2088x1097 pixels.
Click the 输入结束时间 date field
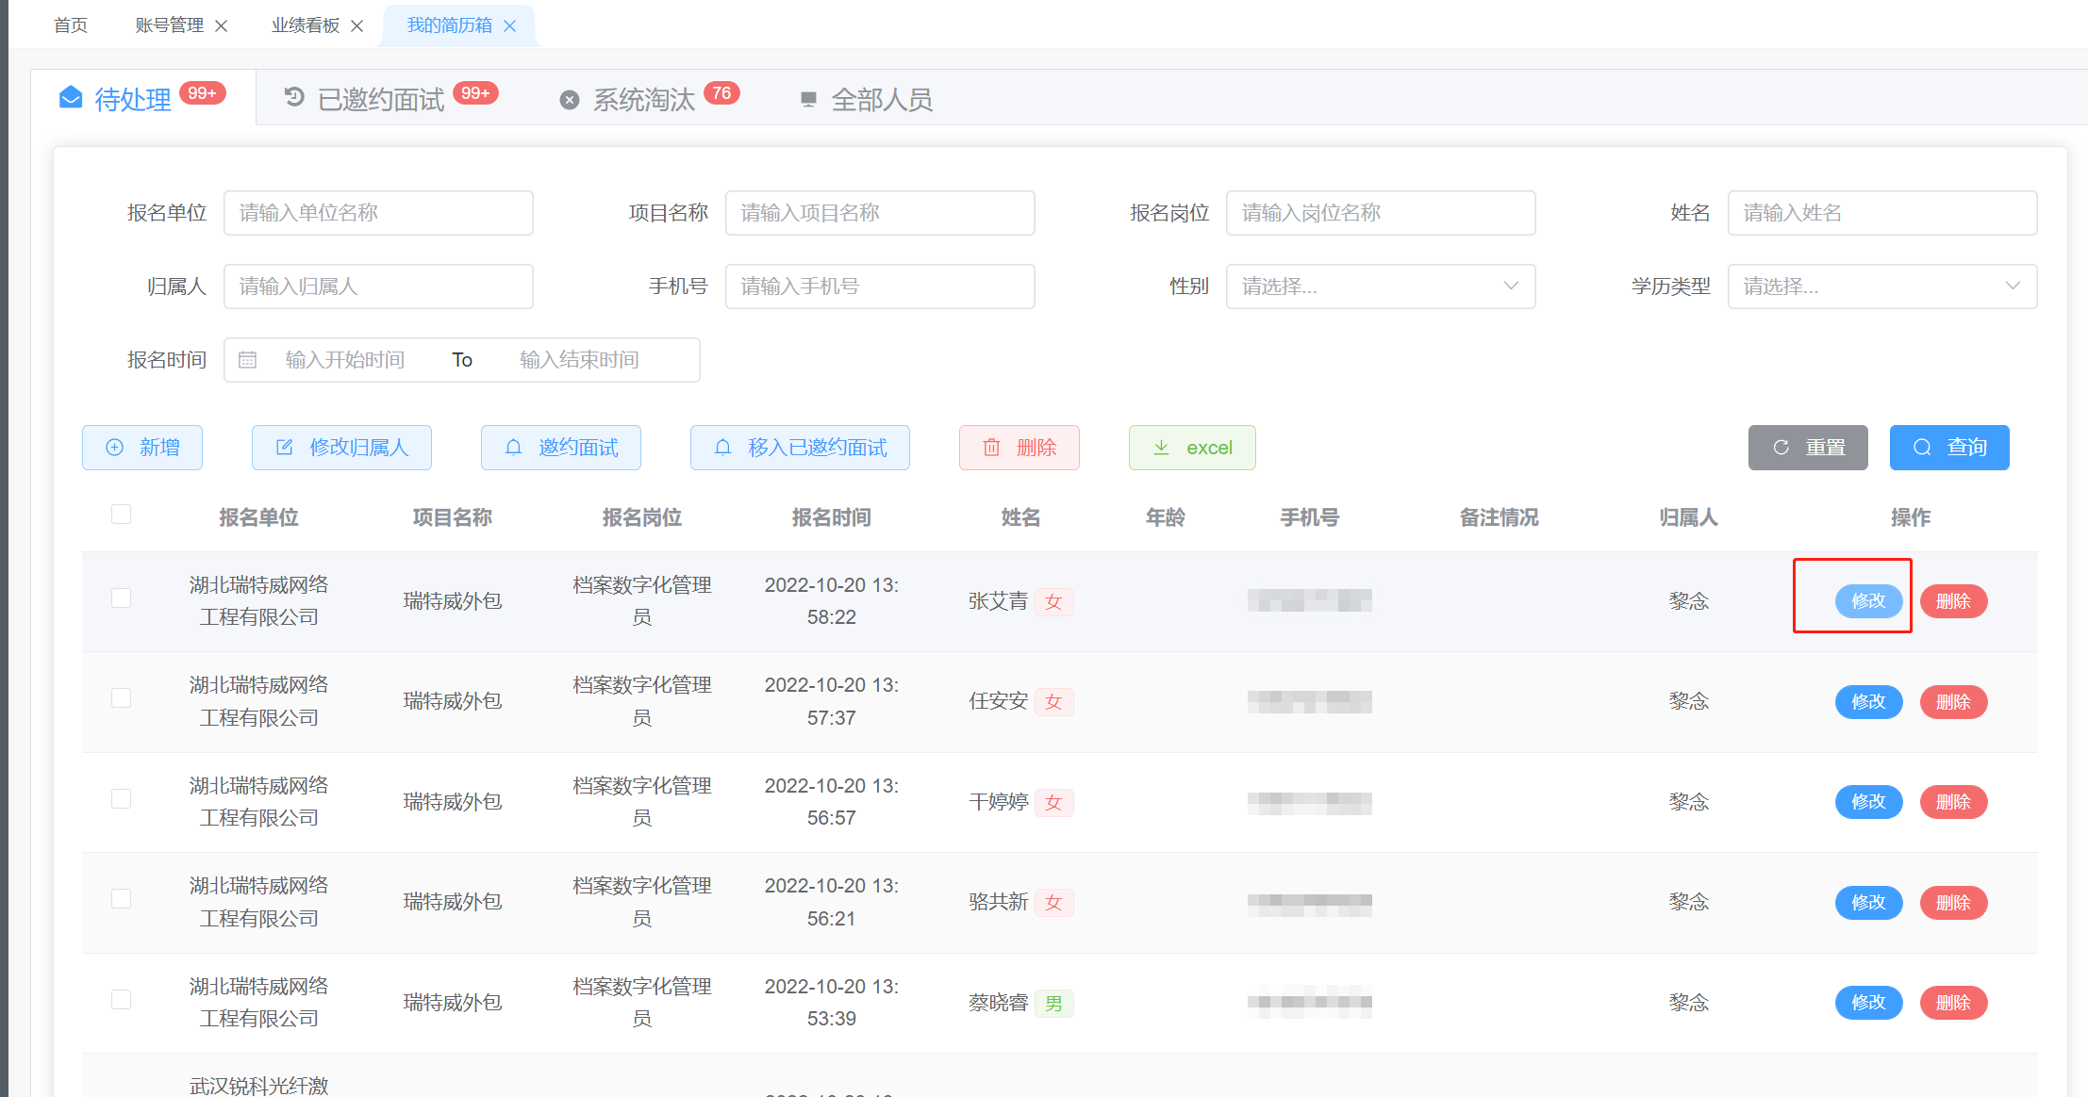tap(579, 360)
